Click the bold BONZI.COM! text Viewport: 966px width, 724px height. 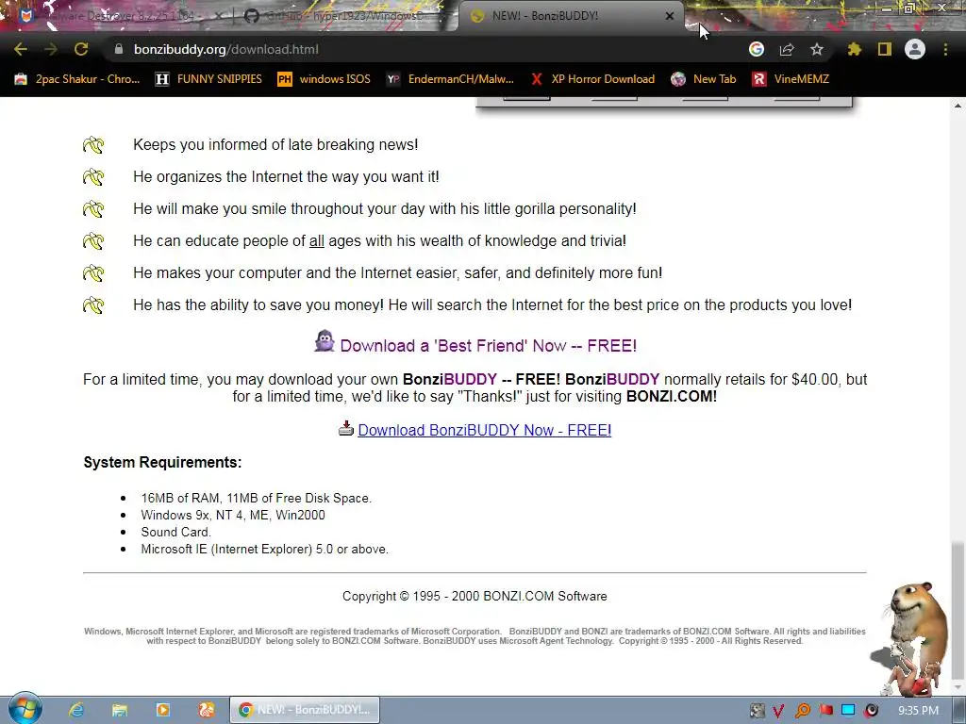(x=672, y=397)
